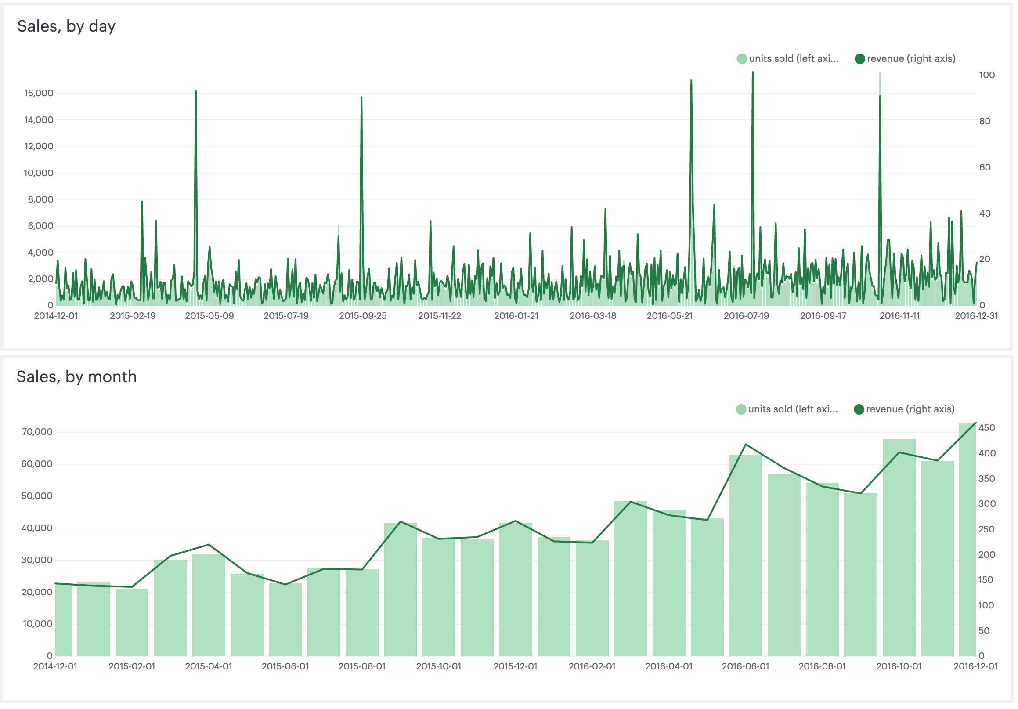Toggle revenue legend in monthly chart
This screenshot has width=1018, height=709.
(904, 409)
